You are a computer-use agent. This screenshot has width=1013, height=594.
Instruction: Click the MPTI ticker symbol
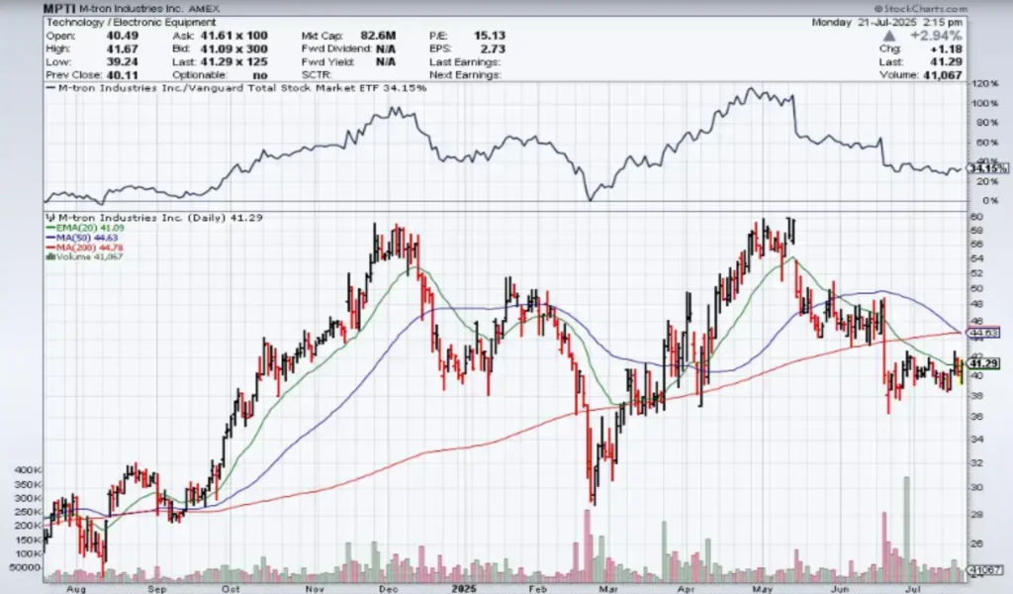59,9
